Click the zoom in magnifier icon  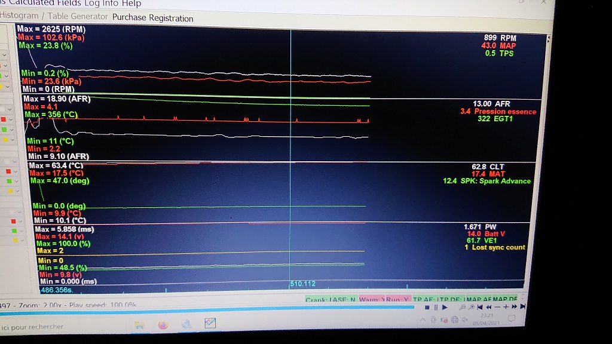(x=472, y=306)
